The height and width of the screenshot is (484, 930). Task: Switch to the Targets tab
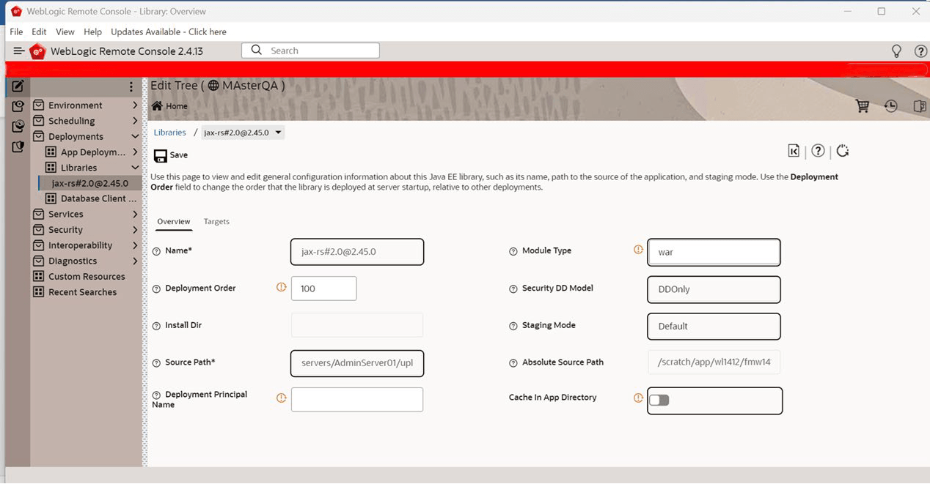tap(216, 222)
